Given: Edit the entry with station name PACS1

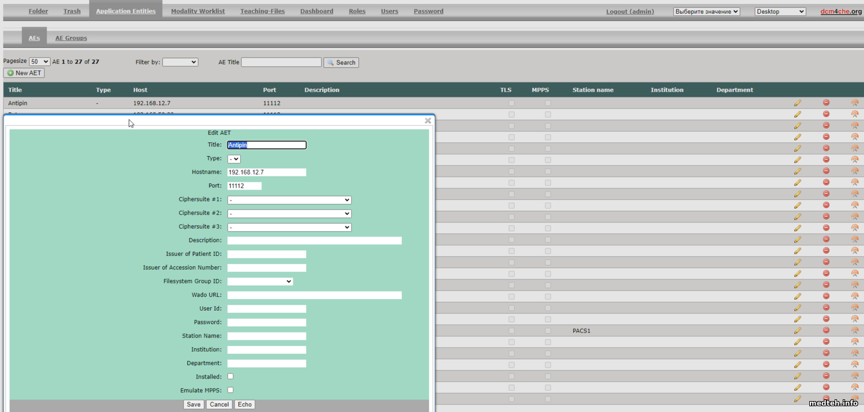Looking at the screenshot, I should [797, 331].
